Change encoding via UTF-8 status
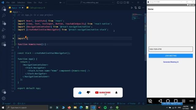 pyautogui.click(x=96, y=104)
